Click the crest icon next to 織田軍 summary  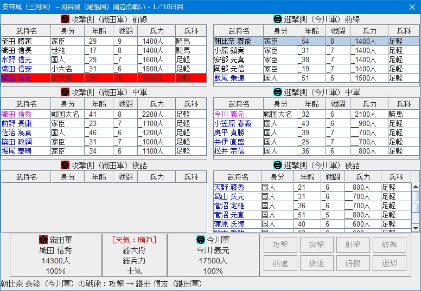pos(43,240)
